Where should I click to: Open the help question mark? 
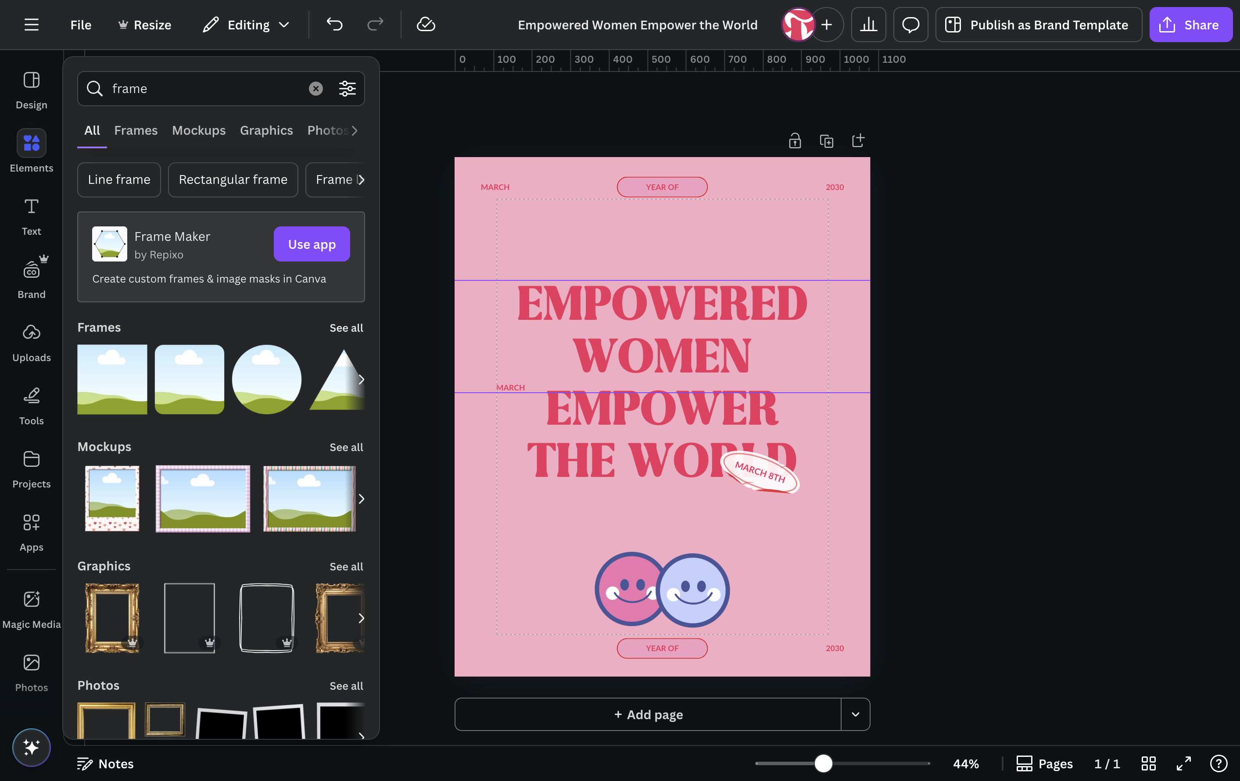[x=1218, y=763]
